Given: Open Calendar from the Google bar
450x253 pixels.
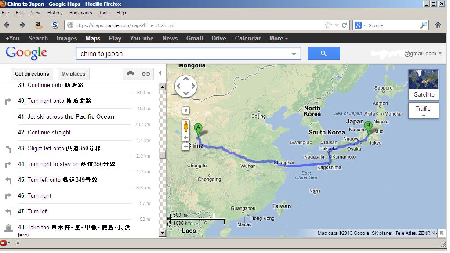Looking at the screenshot, I should pyautogui.click(x=248, y=39).
